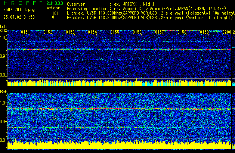Image resolution: width=235 pixels, height=153 pixels.
Task: Click the 0153 time marker
Action: [70, 32]
